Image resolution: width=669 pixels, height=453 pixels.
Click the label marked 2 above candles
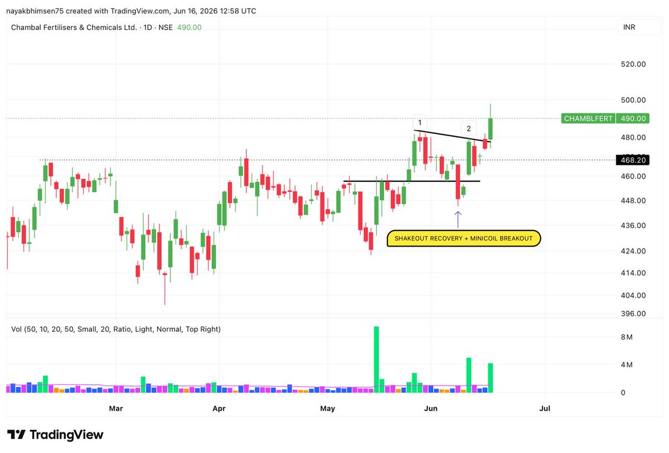(x=468, y=128)
